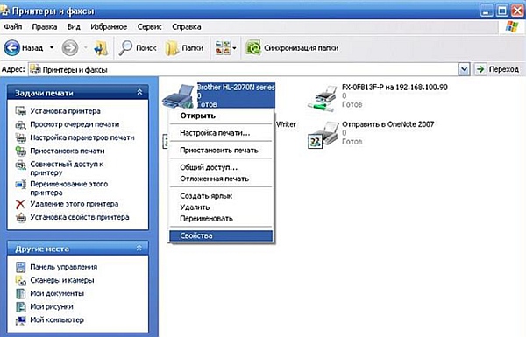Collapse the Другие места panel

(139, 249)
